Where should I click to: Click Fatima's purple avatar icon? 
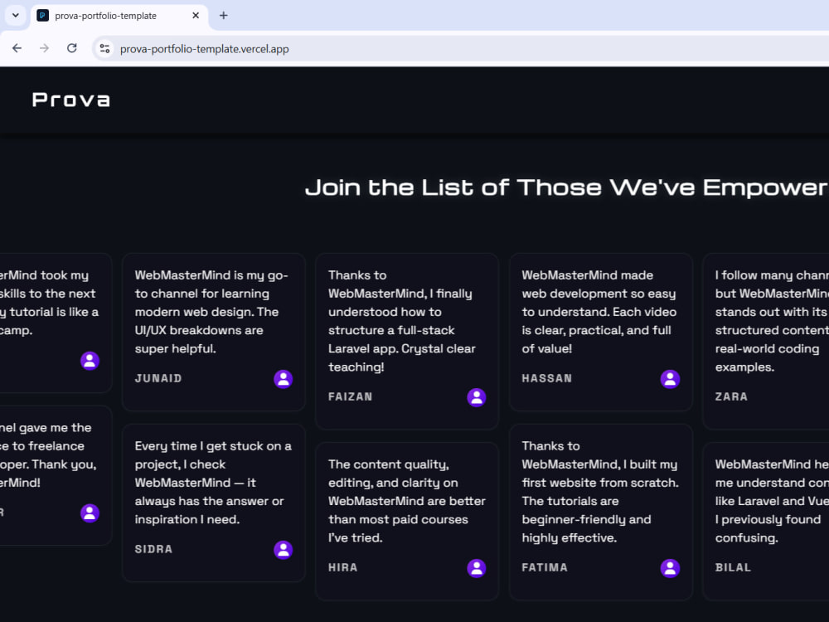[x=670, y=568]
